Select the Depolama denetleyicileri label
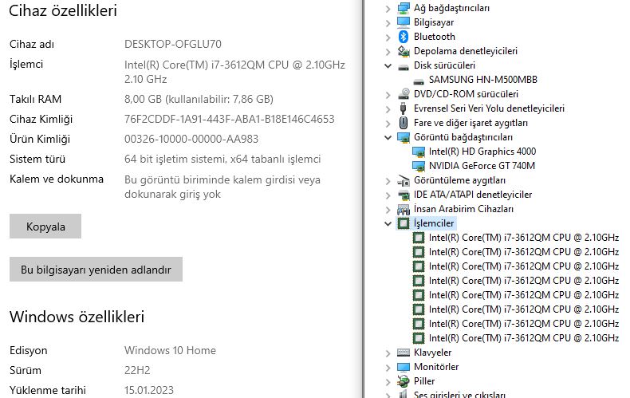 [x=465, y=51]
